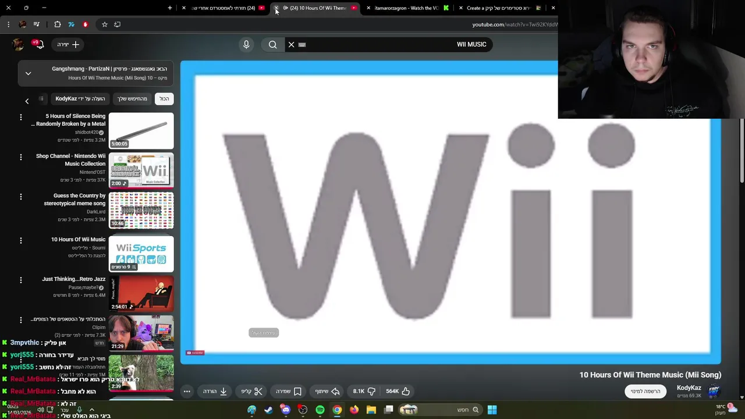Open more actions three-dot menu under video
Viewport: 745px width, 419px height.
[x=187, y=392]
